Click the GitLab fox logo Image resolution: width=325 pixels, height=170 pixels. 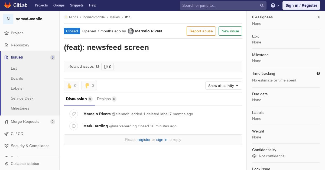point(8,5)
